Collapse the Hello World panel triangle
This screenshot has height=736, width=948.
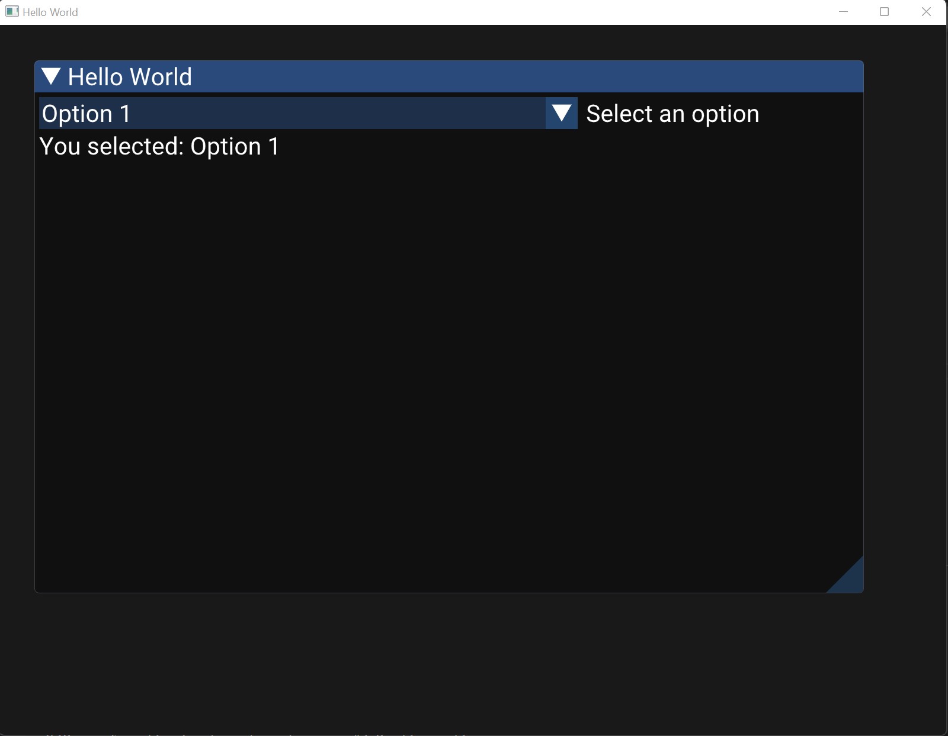(52, 76)
